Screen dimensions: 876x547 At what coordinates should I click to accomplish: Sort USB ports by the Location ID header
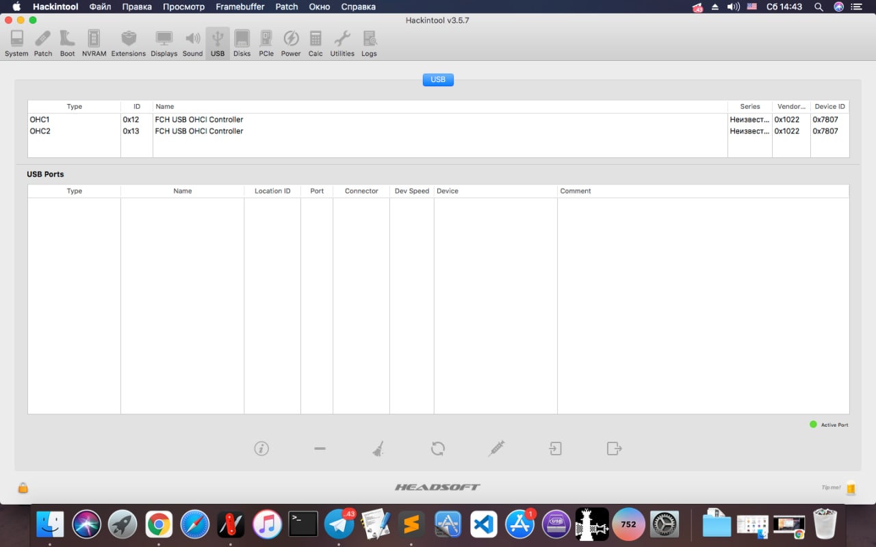pyautogui.click(x=272, y=191)
